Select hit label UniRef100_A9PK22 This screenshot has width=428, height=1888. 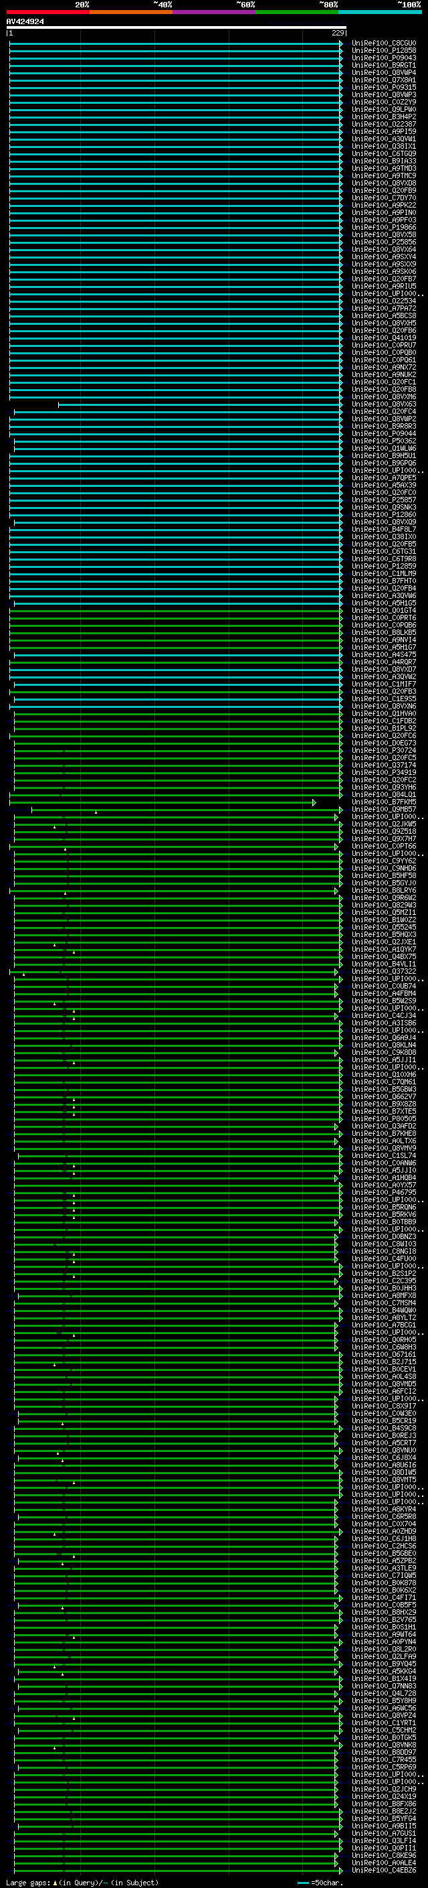click(x=383, y=205)
